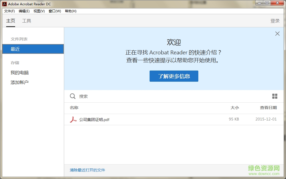Screen dimensions: 286x179
Task: Switch to grid view layout
Action: click(x=275, y=96)
